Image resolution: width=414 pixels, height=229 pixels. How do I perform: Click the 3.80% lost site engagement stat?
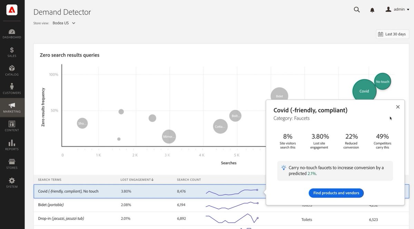320,141
